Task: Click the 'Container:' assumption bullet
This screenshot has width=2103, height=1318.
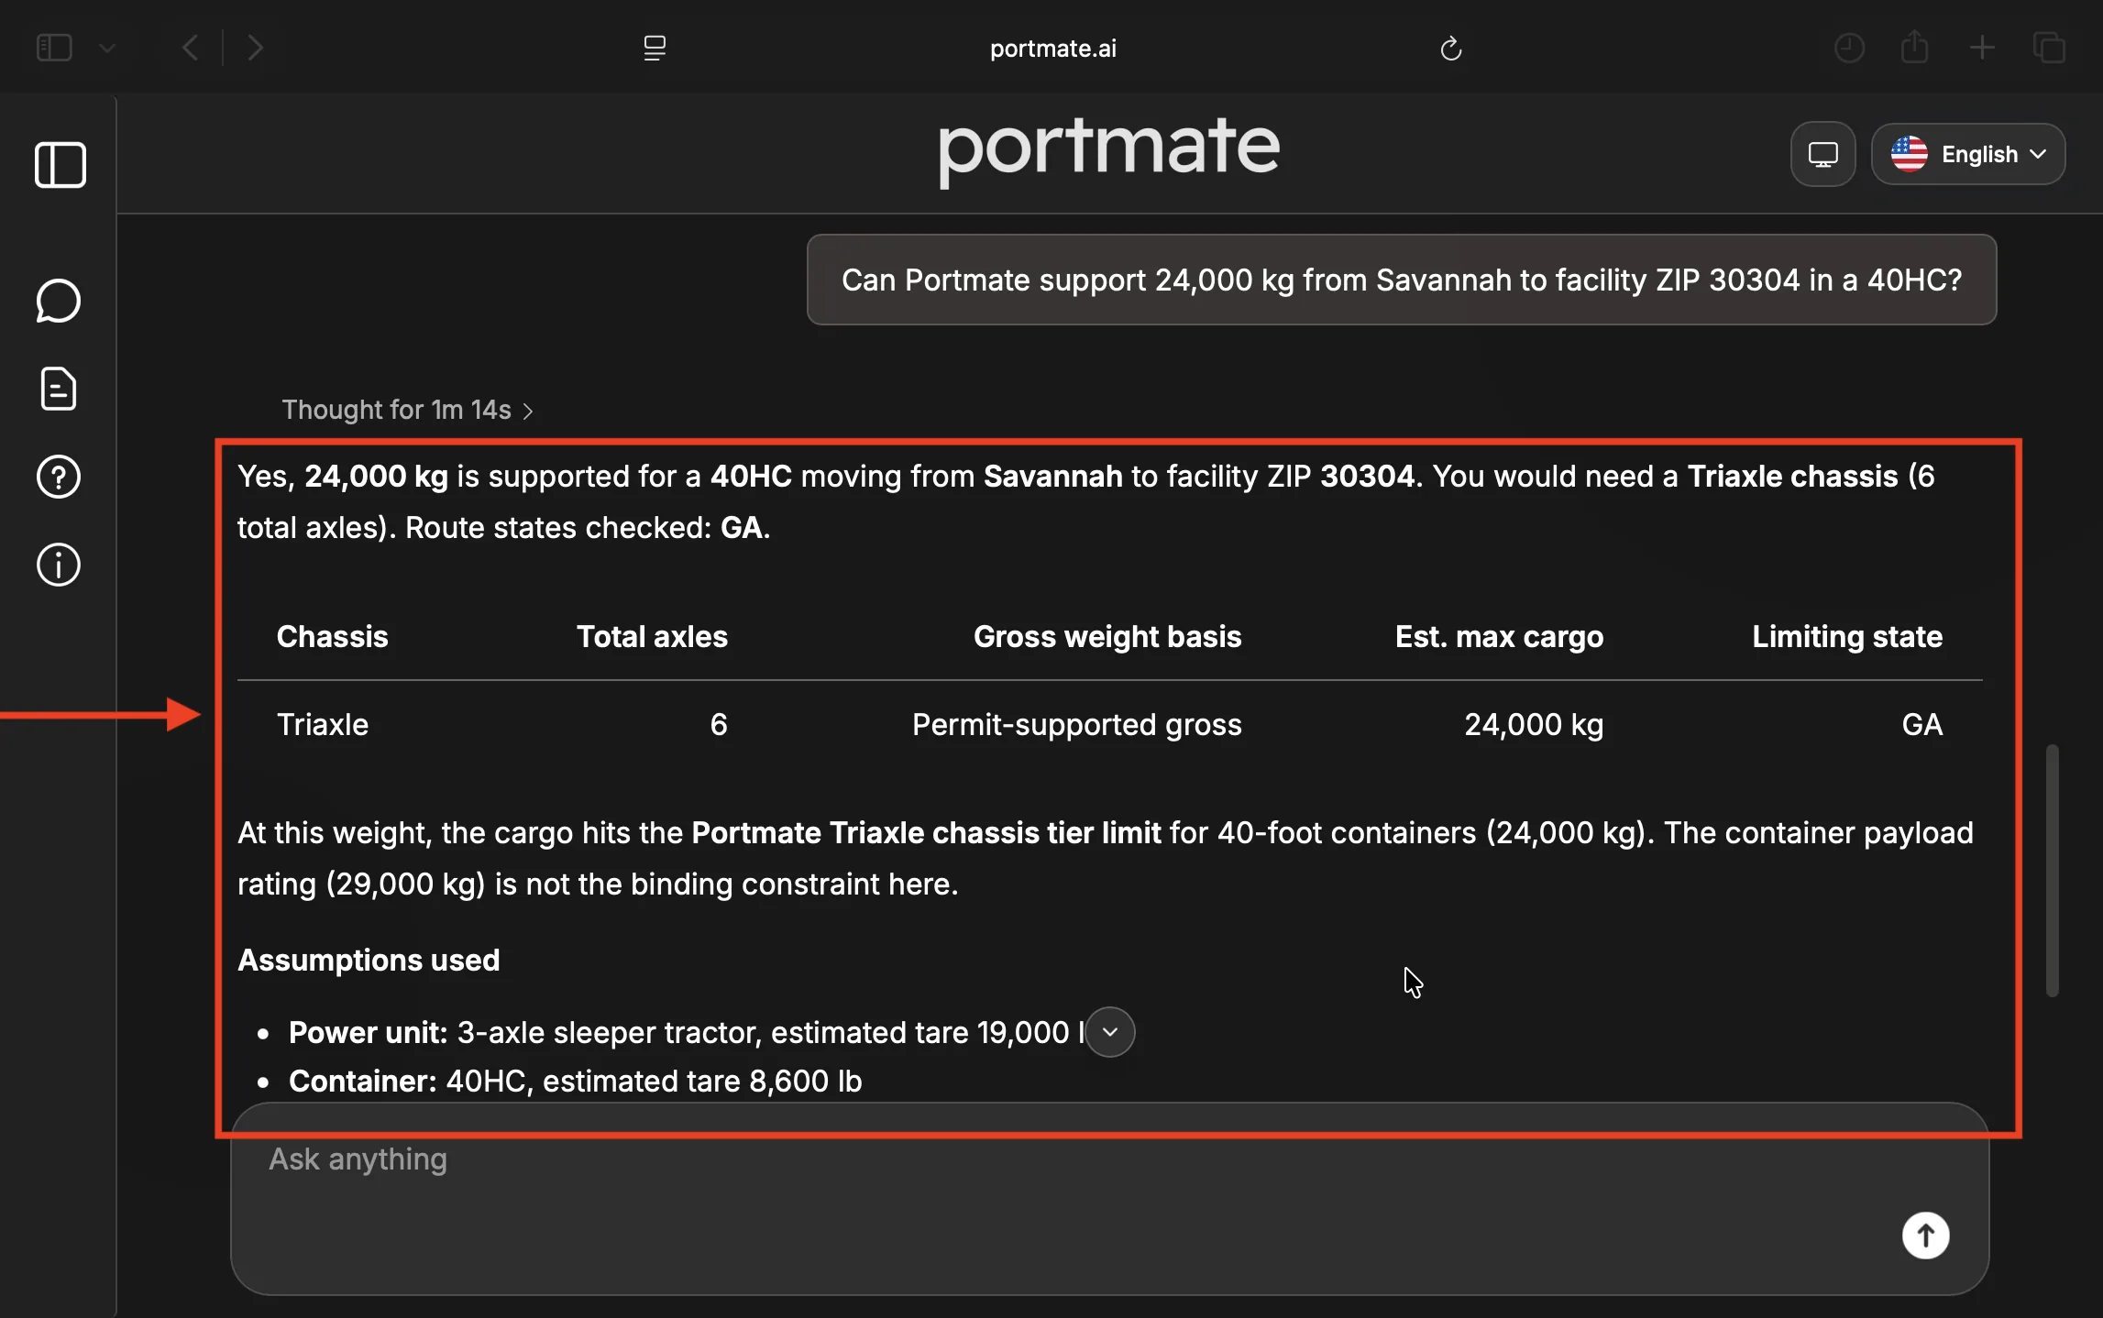Action: click(575, 1081)
